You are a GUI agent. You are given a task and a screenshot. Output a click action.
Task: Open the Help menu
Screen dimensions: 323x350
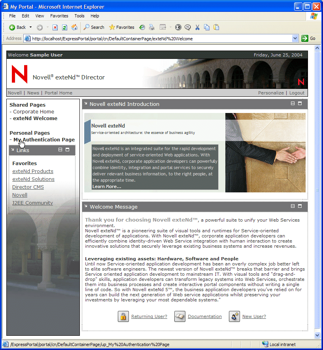click(95, 16)
